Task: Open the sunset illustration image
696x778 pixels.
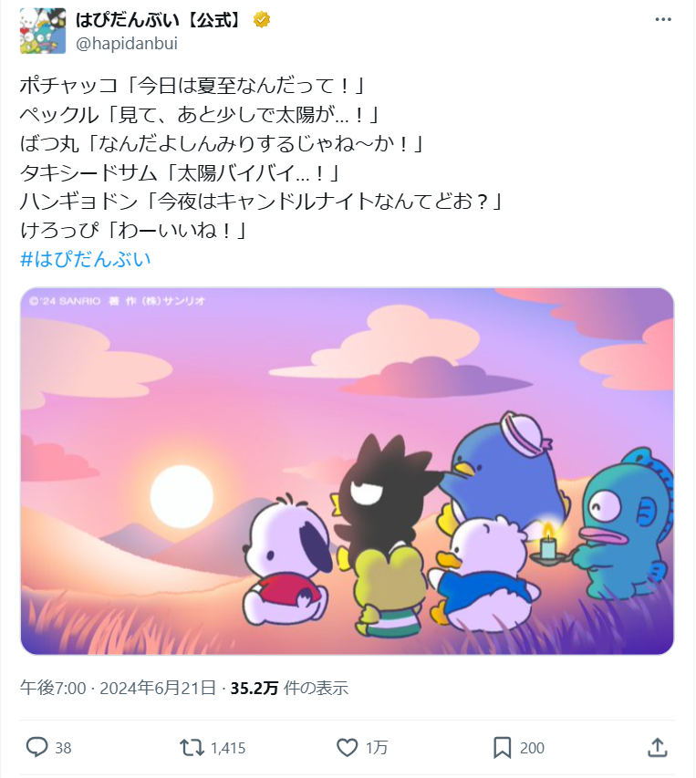Action: coord(347,471)
